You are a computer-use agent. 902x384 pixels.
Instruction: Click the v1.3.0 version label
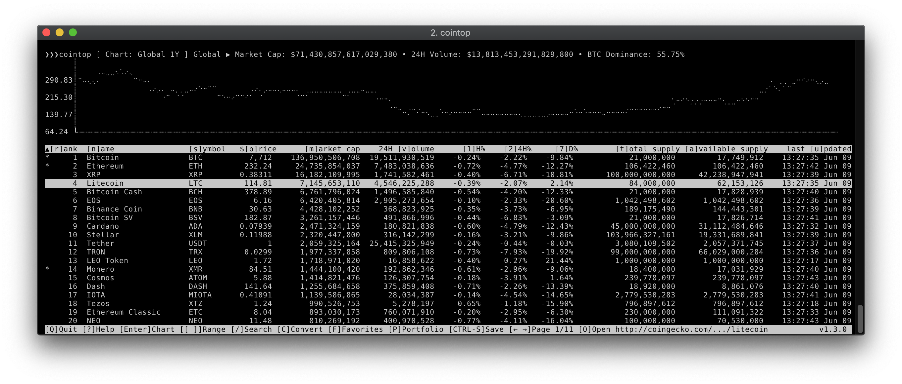tap(833, 329)
